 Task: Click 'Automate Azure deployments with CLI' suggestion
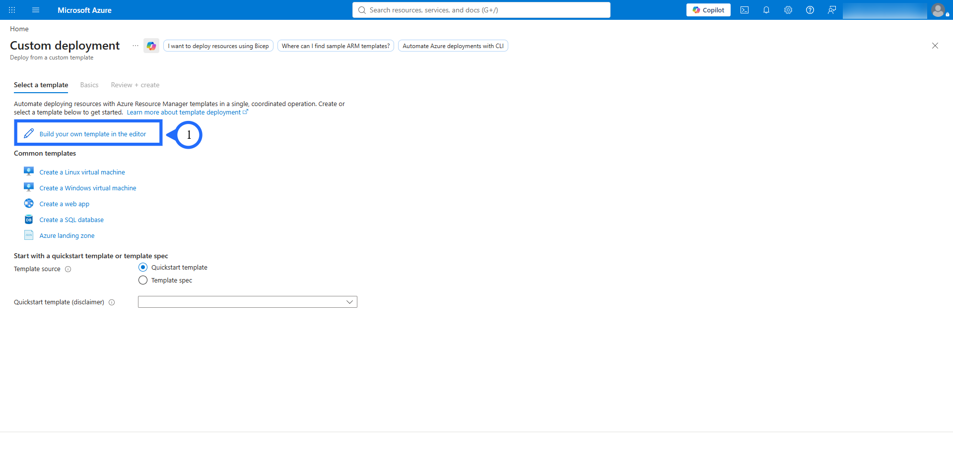click(x=453, y=46)
